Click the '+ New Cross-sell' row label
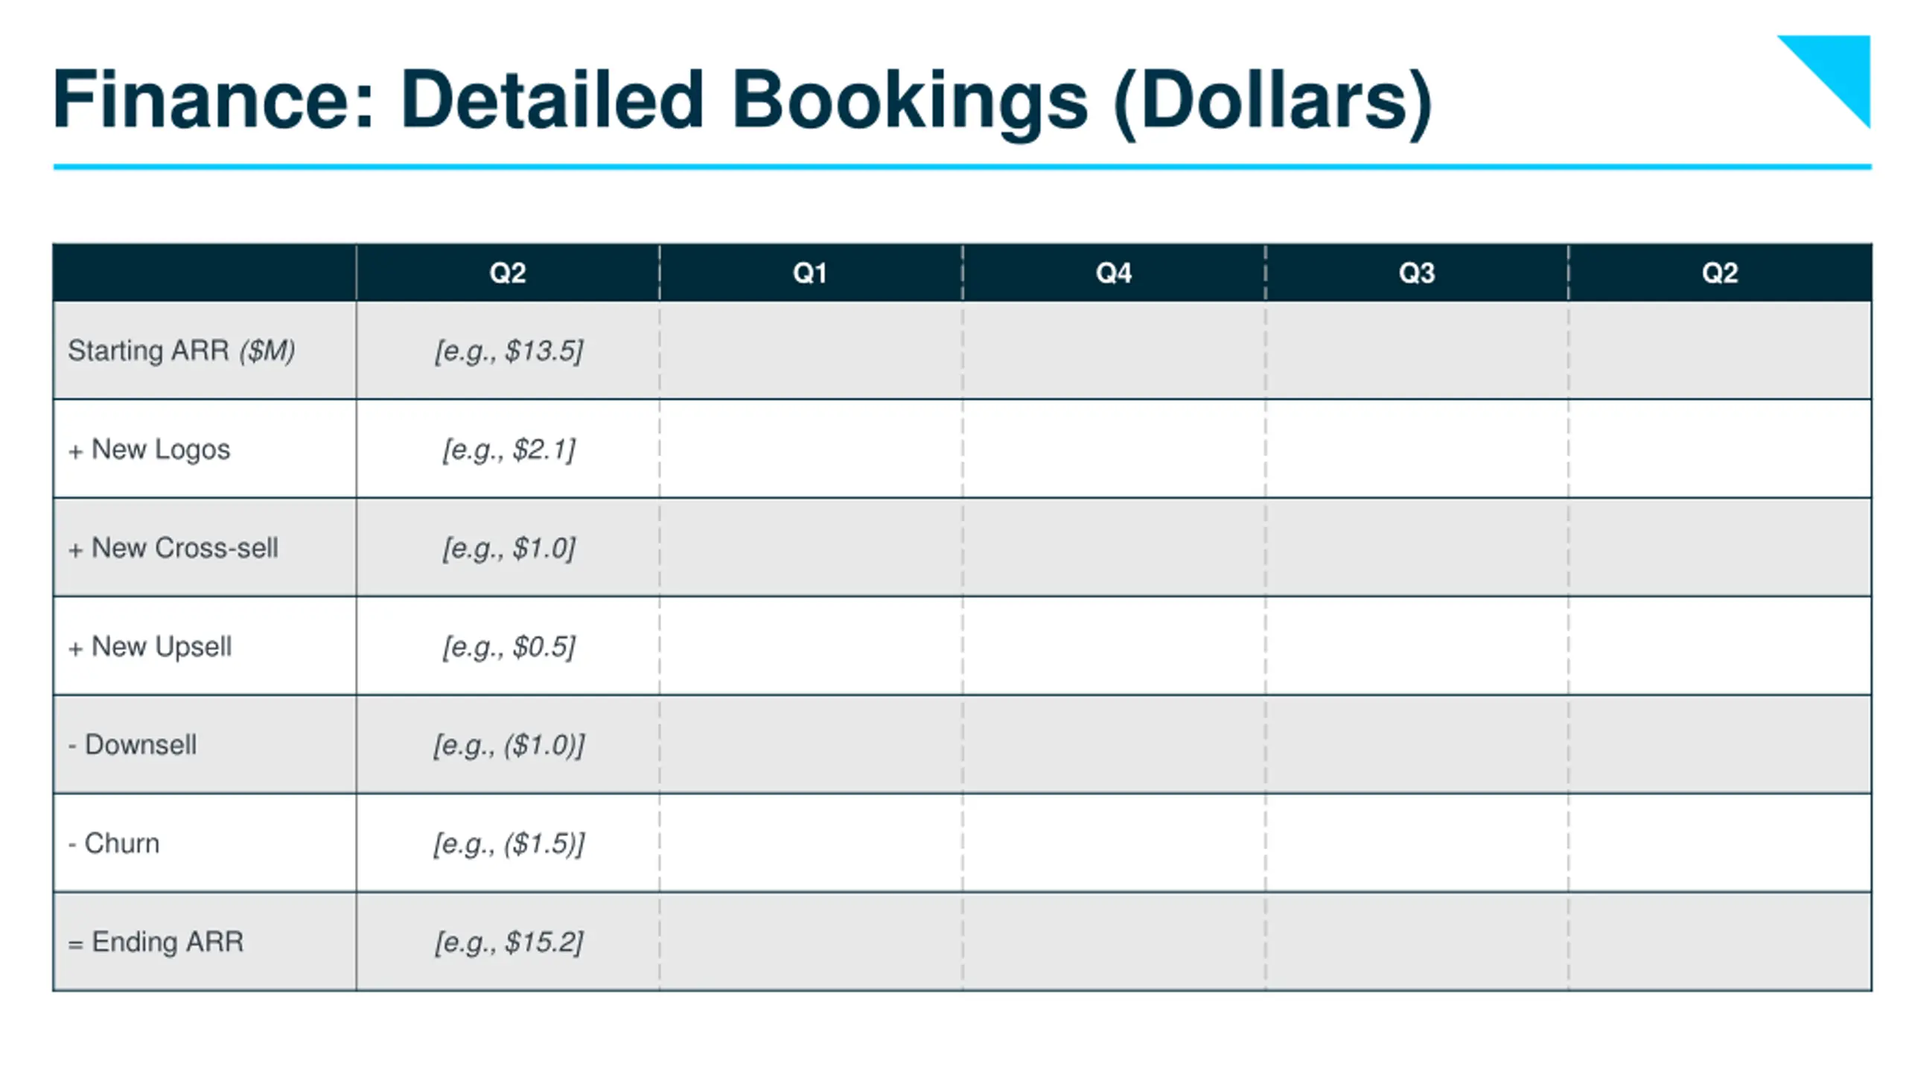The image size is (1906, 1072). tap(173, 549)
